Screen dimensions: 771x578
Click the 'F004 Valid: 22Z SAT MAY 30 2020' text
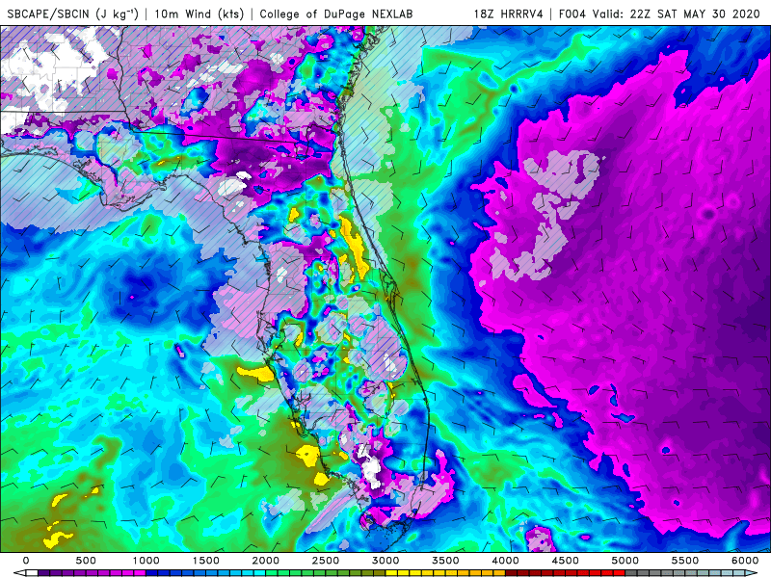coord(659,13)
